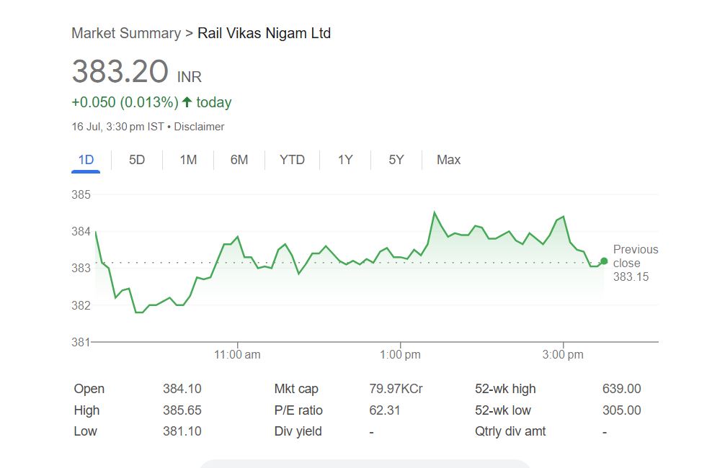Click the Disclaimer link
Viewport: 707px width, 468px height.
pos(199,127)
